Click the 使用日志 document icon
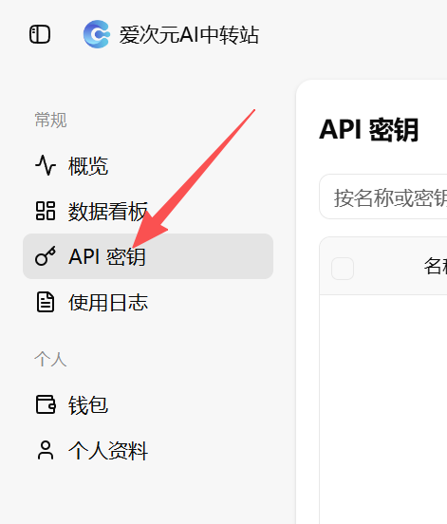 (x=46, y=302)
